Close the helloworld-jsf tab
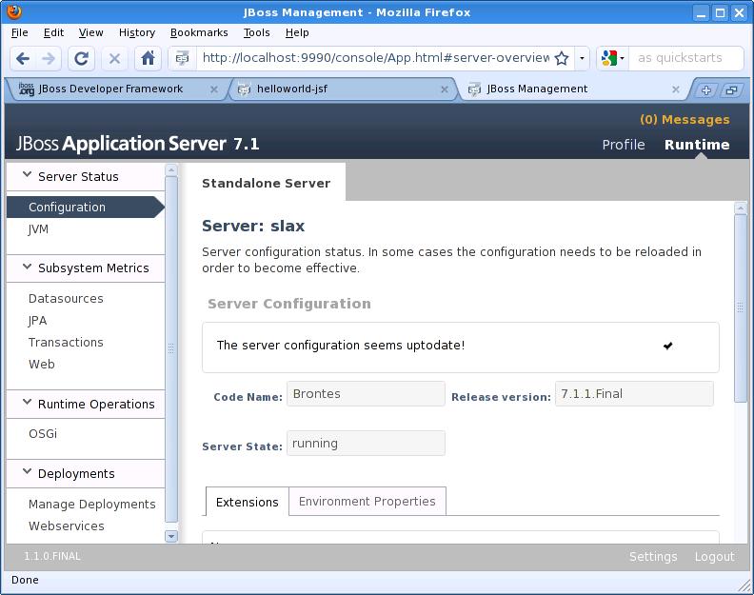 pyautogui.click(x=445, y=89)
